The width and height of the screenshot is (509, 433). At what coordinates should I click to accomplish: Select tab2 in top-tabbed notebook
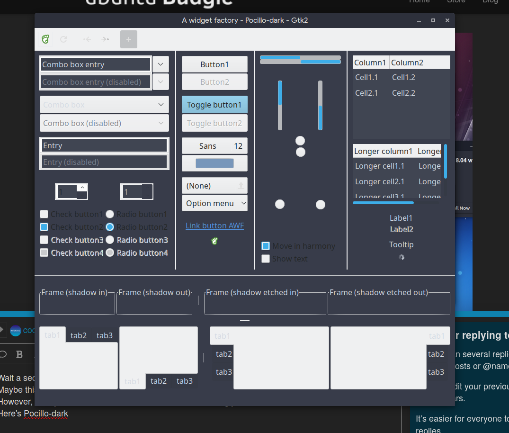tap(79, 335)
